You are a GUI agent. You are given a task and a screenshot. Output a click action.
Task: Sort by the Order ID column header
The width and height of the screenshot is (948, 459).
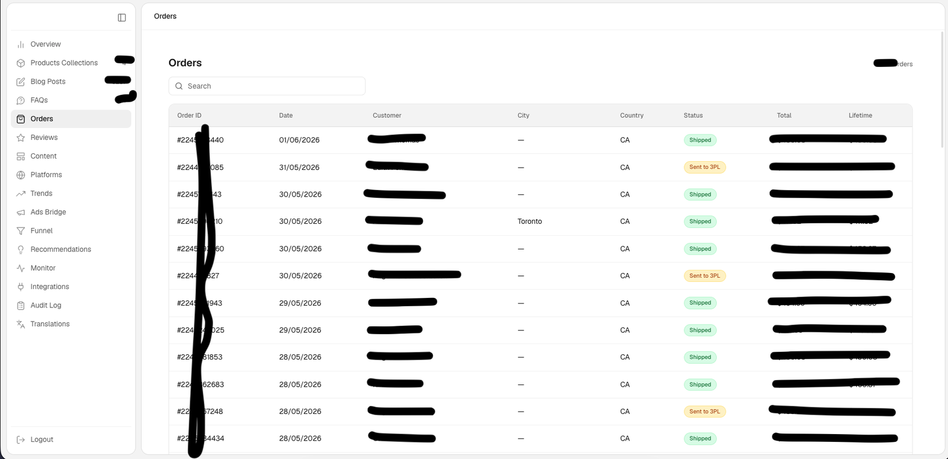pyautogui.click(x=190, y=115)
